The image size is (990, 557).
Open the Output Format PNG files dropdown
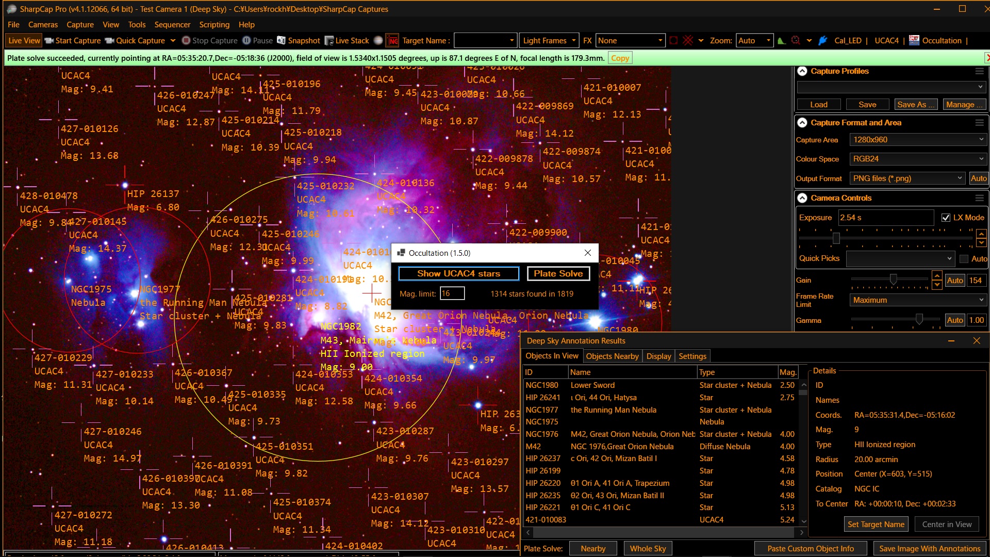click(x=907, y=178)
